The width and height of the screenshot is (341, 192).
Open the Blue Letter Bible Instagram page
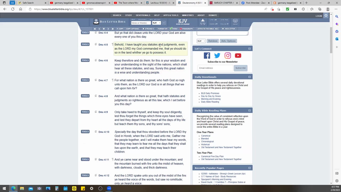point(228,55)
